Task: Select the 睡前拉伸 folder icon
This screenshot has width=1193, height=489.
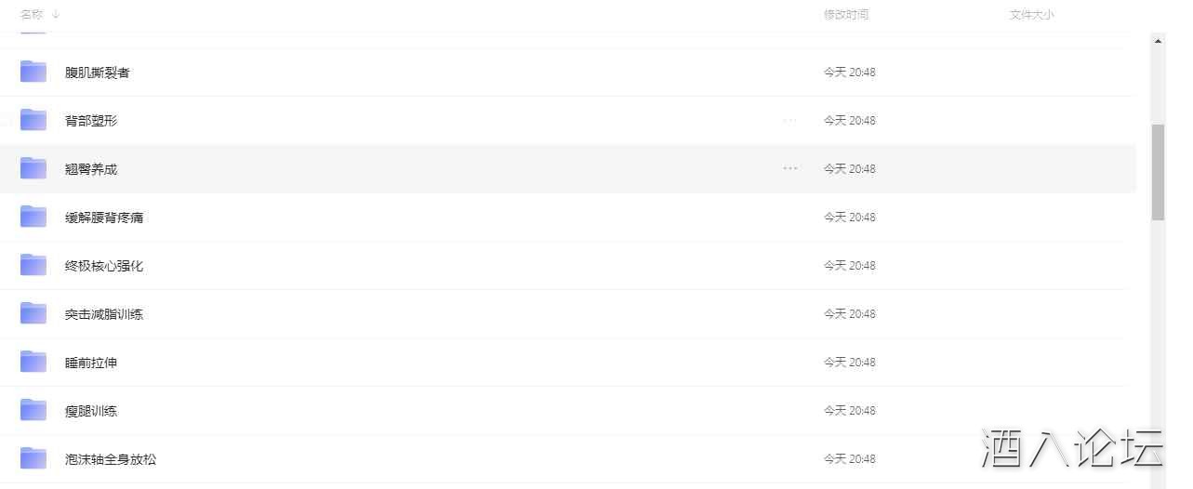Action: click(33, 362)
